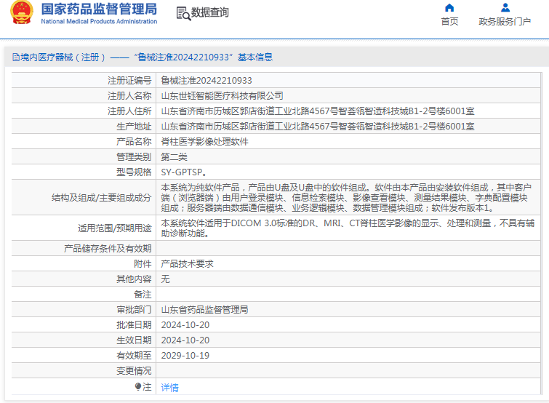Click the 注册人住所 address value
The width and height of the screenshot is (549, 403).
coord(318,111)
